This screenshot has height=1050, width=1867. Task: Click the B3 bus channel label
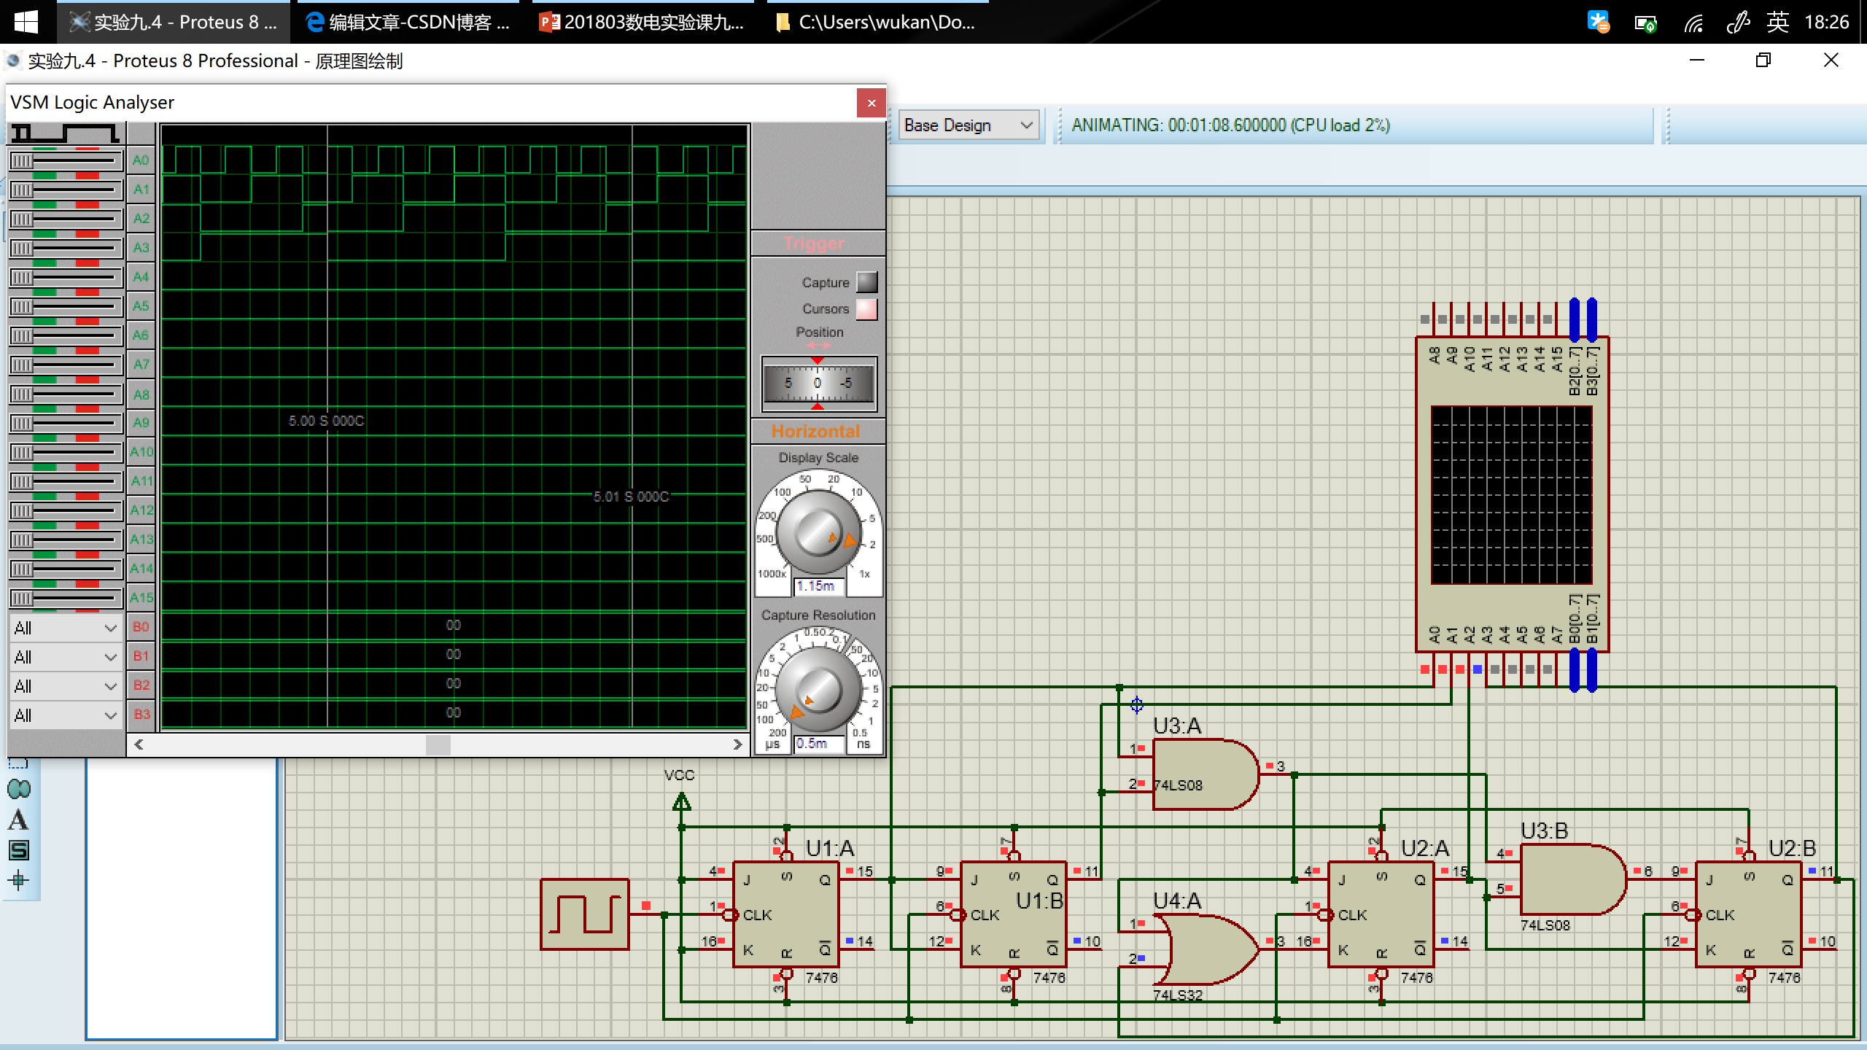click(x=141, y=715)
